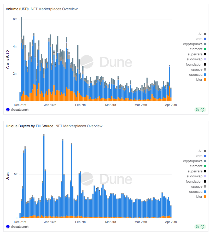The image size is (210, 233).
Task: Click the green element legend dot in Volume chart
Action: [205, 49]
